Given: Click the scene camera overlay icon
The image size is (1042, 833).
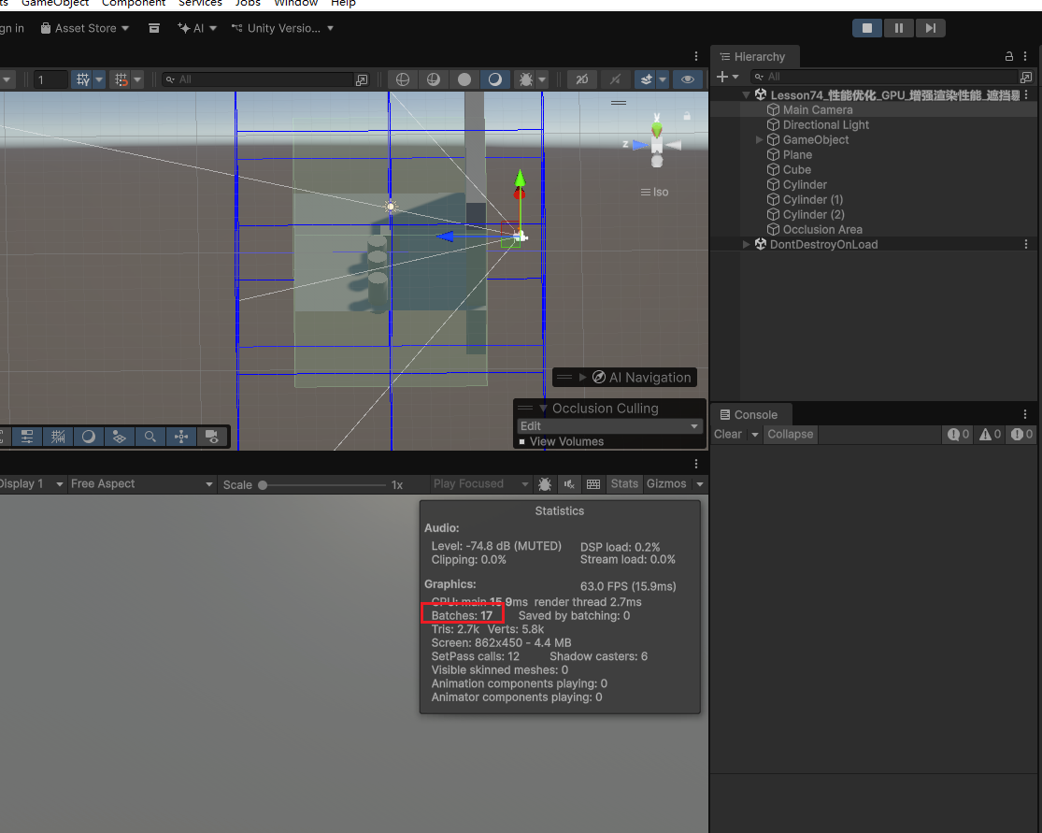Looking at the screenshot, I should (212, 436).
